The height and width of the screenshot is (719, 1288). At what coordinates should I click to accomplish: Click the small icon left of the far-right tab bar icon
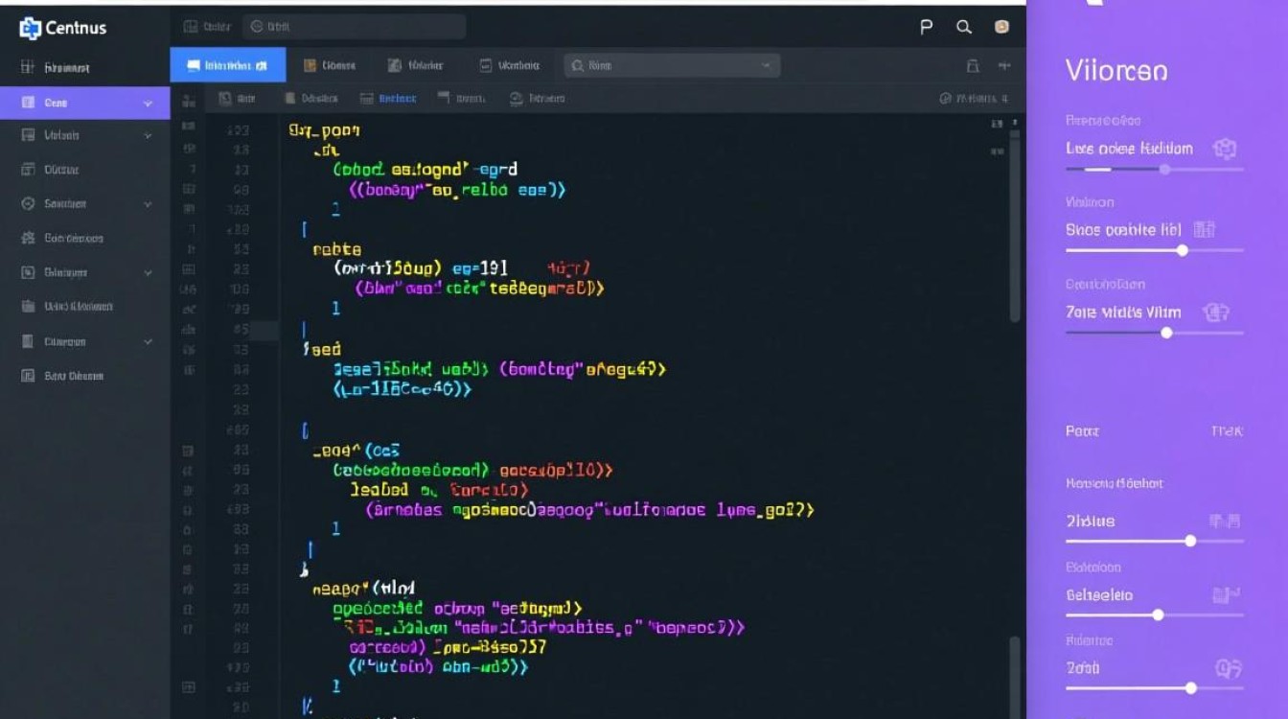pyautogui.click(x=973, y=66)
